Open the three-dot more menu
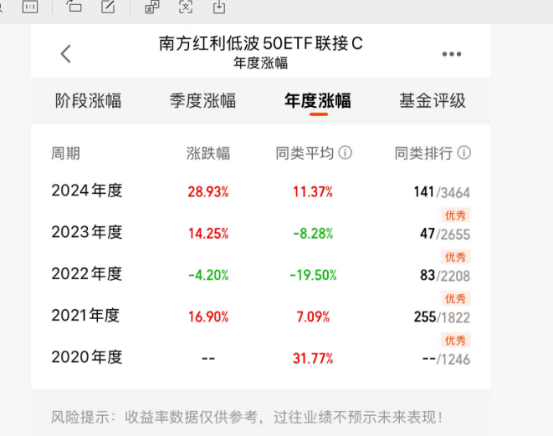 [x=452, y=54]
